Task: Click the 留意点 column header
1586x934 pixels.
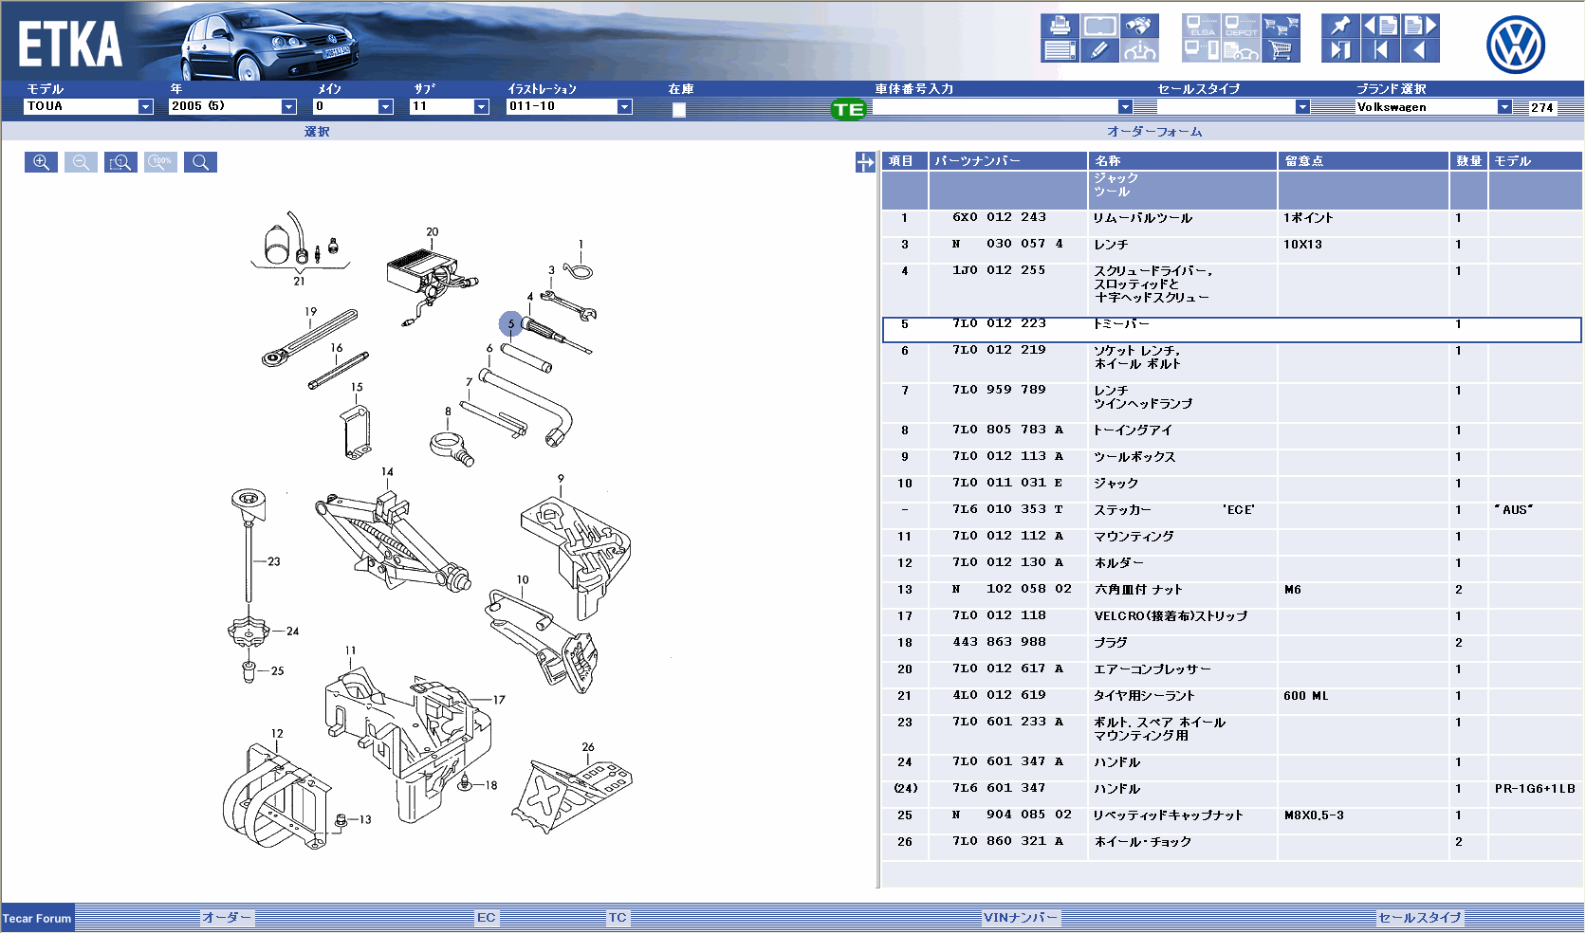Action: point(1363,161)
